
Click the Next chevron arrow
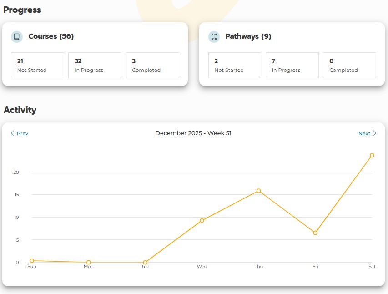[374, 133]
